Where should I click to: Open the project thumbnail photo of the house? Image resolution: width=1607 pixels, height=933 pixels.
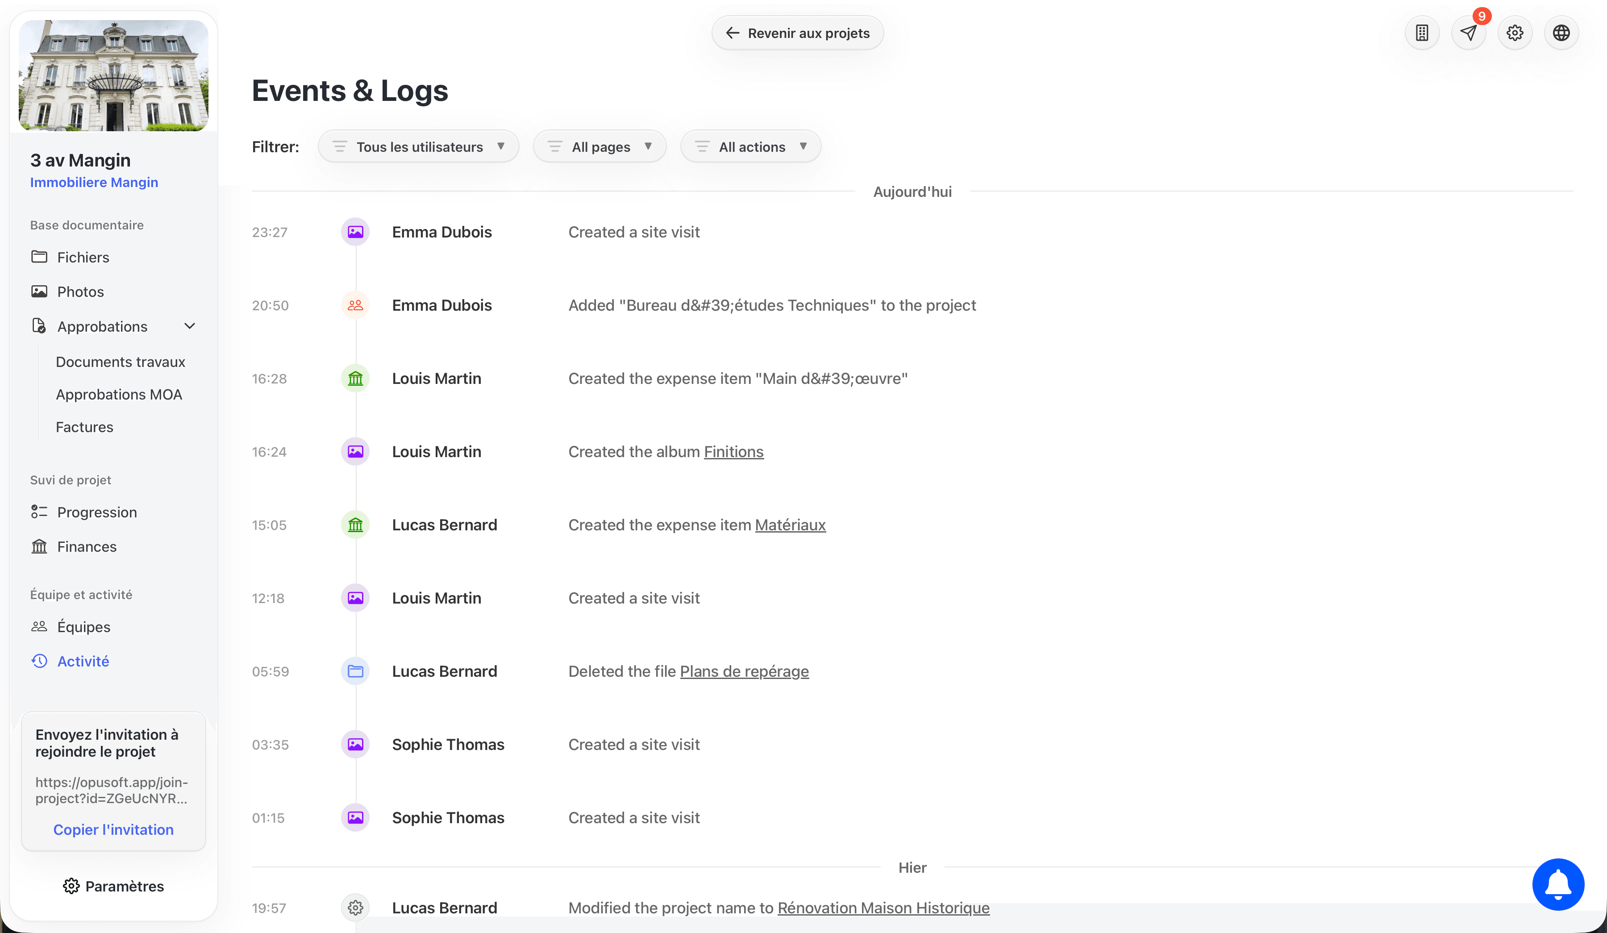point(113,75)
